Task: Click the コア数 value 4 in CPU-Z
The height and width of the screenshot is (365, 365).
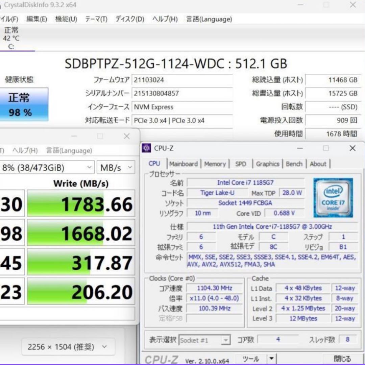Action: (278, 339)
